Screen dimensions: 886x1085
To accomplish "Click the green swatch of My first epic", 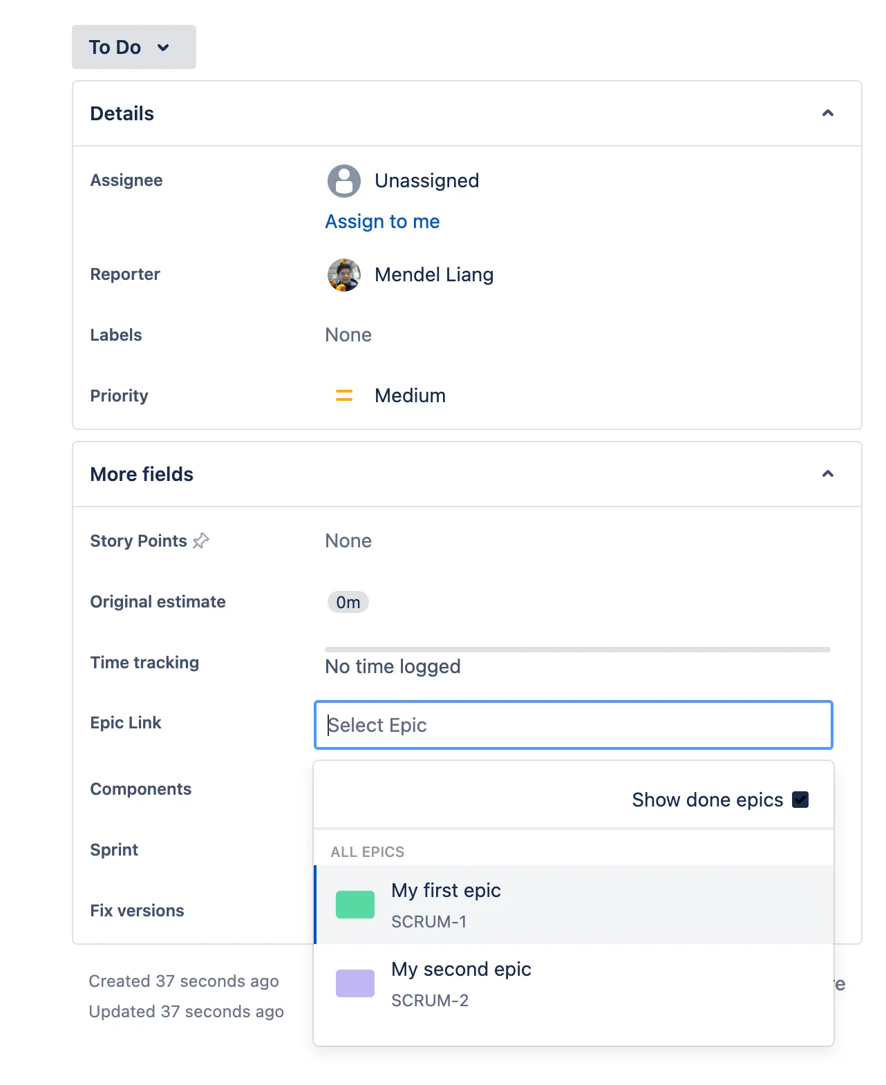I will [x=355, y=905].
